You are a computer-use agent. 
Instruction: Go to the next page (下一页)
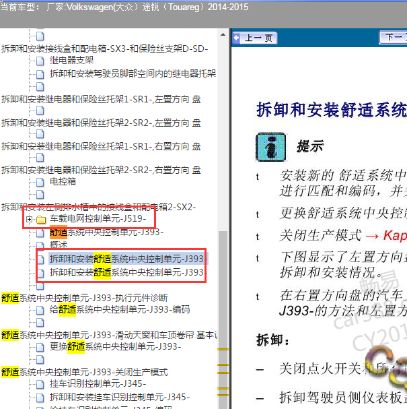point(393,38)
